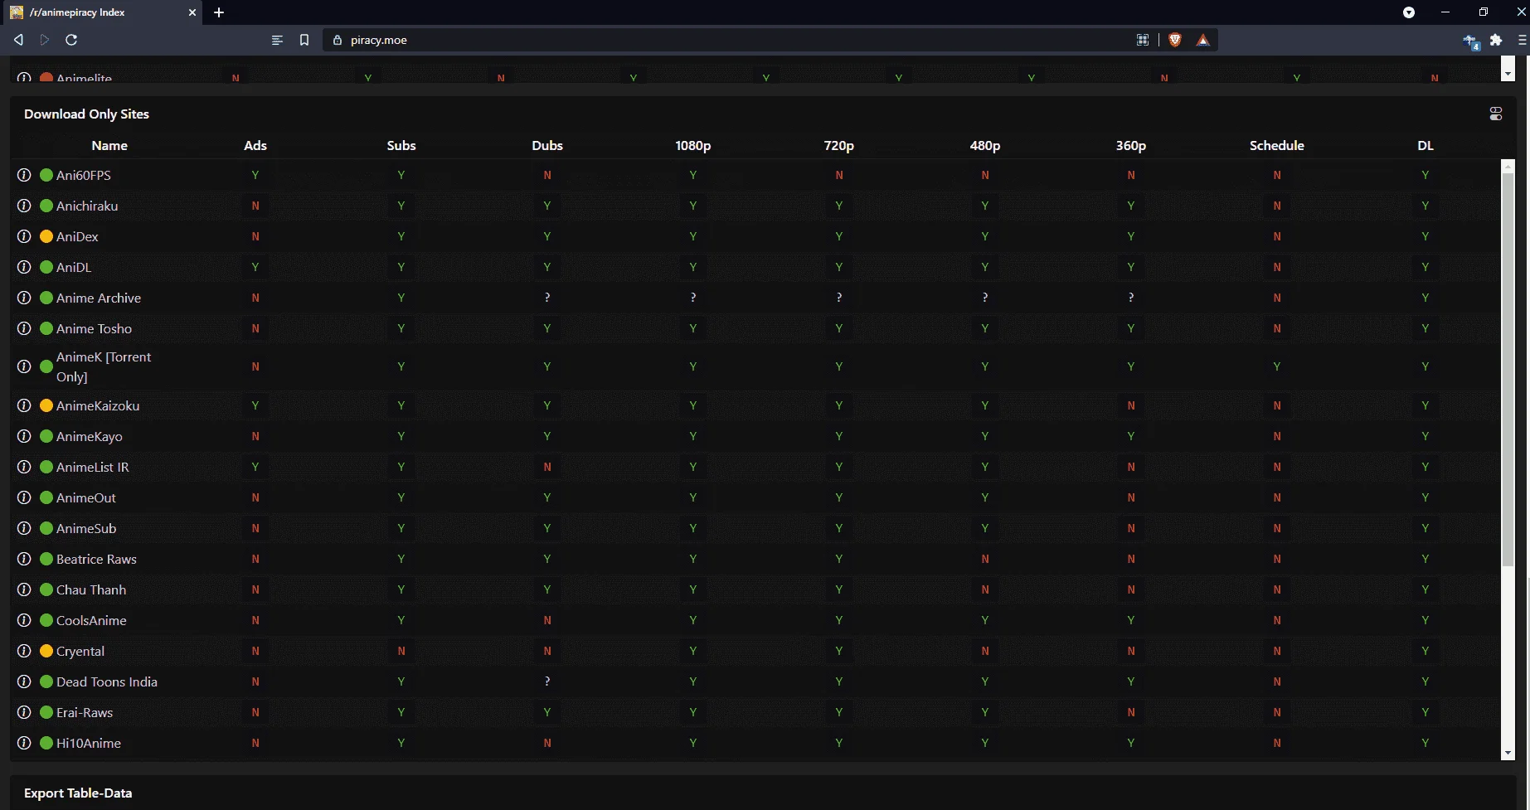This screenshot has height=810, width=1530.
Task: Open the tab search dropdown
Action: (1408, 12)
